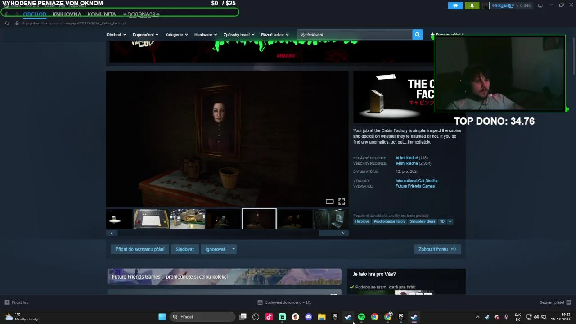Open the Windows Start menu
The width and height of the screenshot is (576, 324).
(162, 317)
